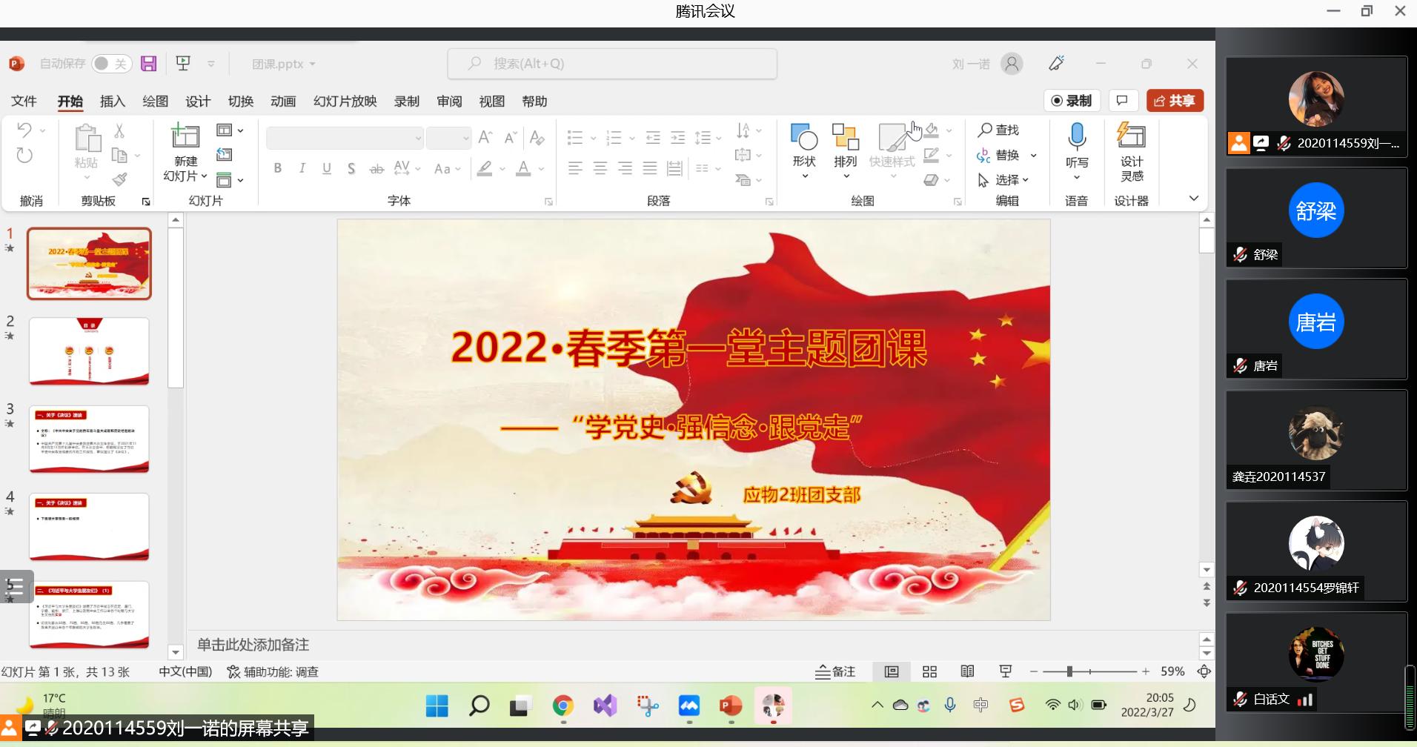Apply text shadow formatting
Image resolution: width=1417 pixels, height=747 pixels.
pyautogui.click(x=351, y=169)
